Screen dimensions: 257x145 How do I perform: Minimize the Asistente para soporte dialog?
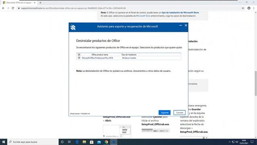180,25
